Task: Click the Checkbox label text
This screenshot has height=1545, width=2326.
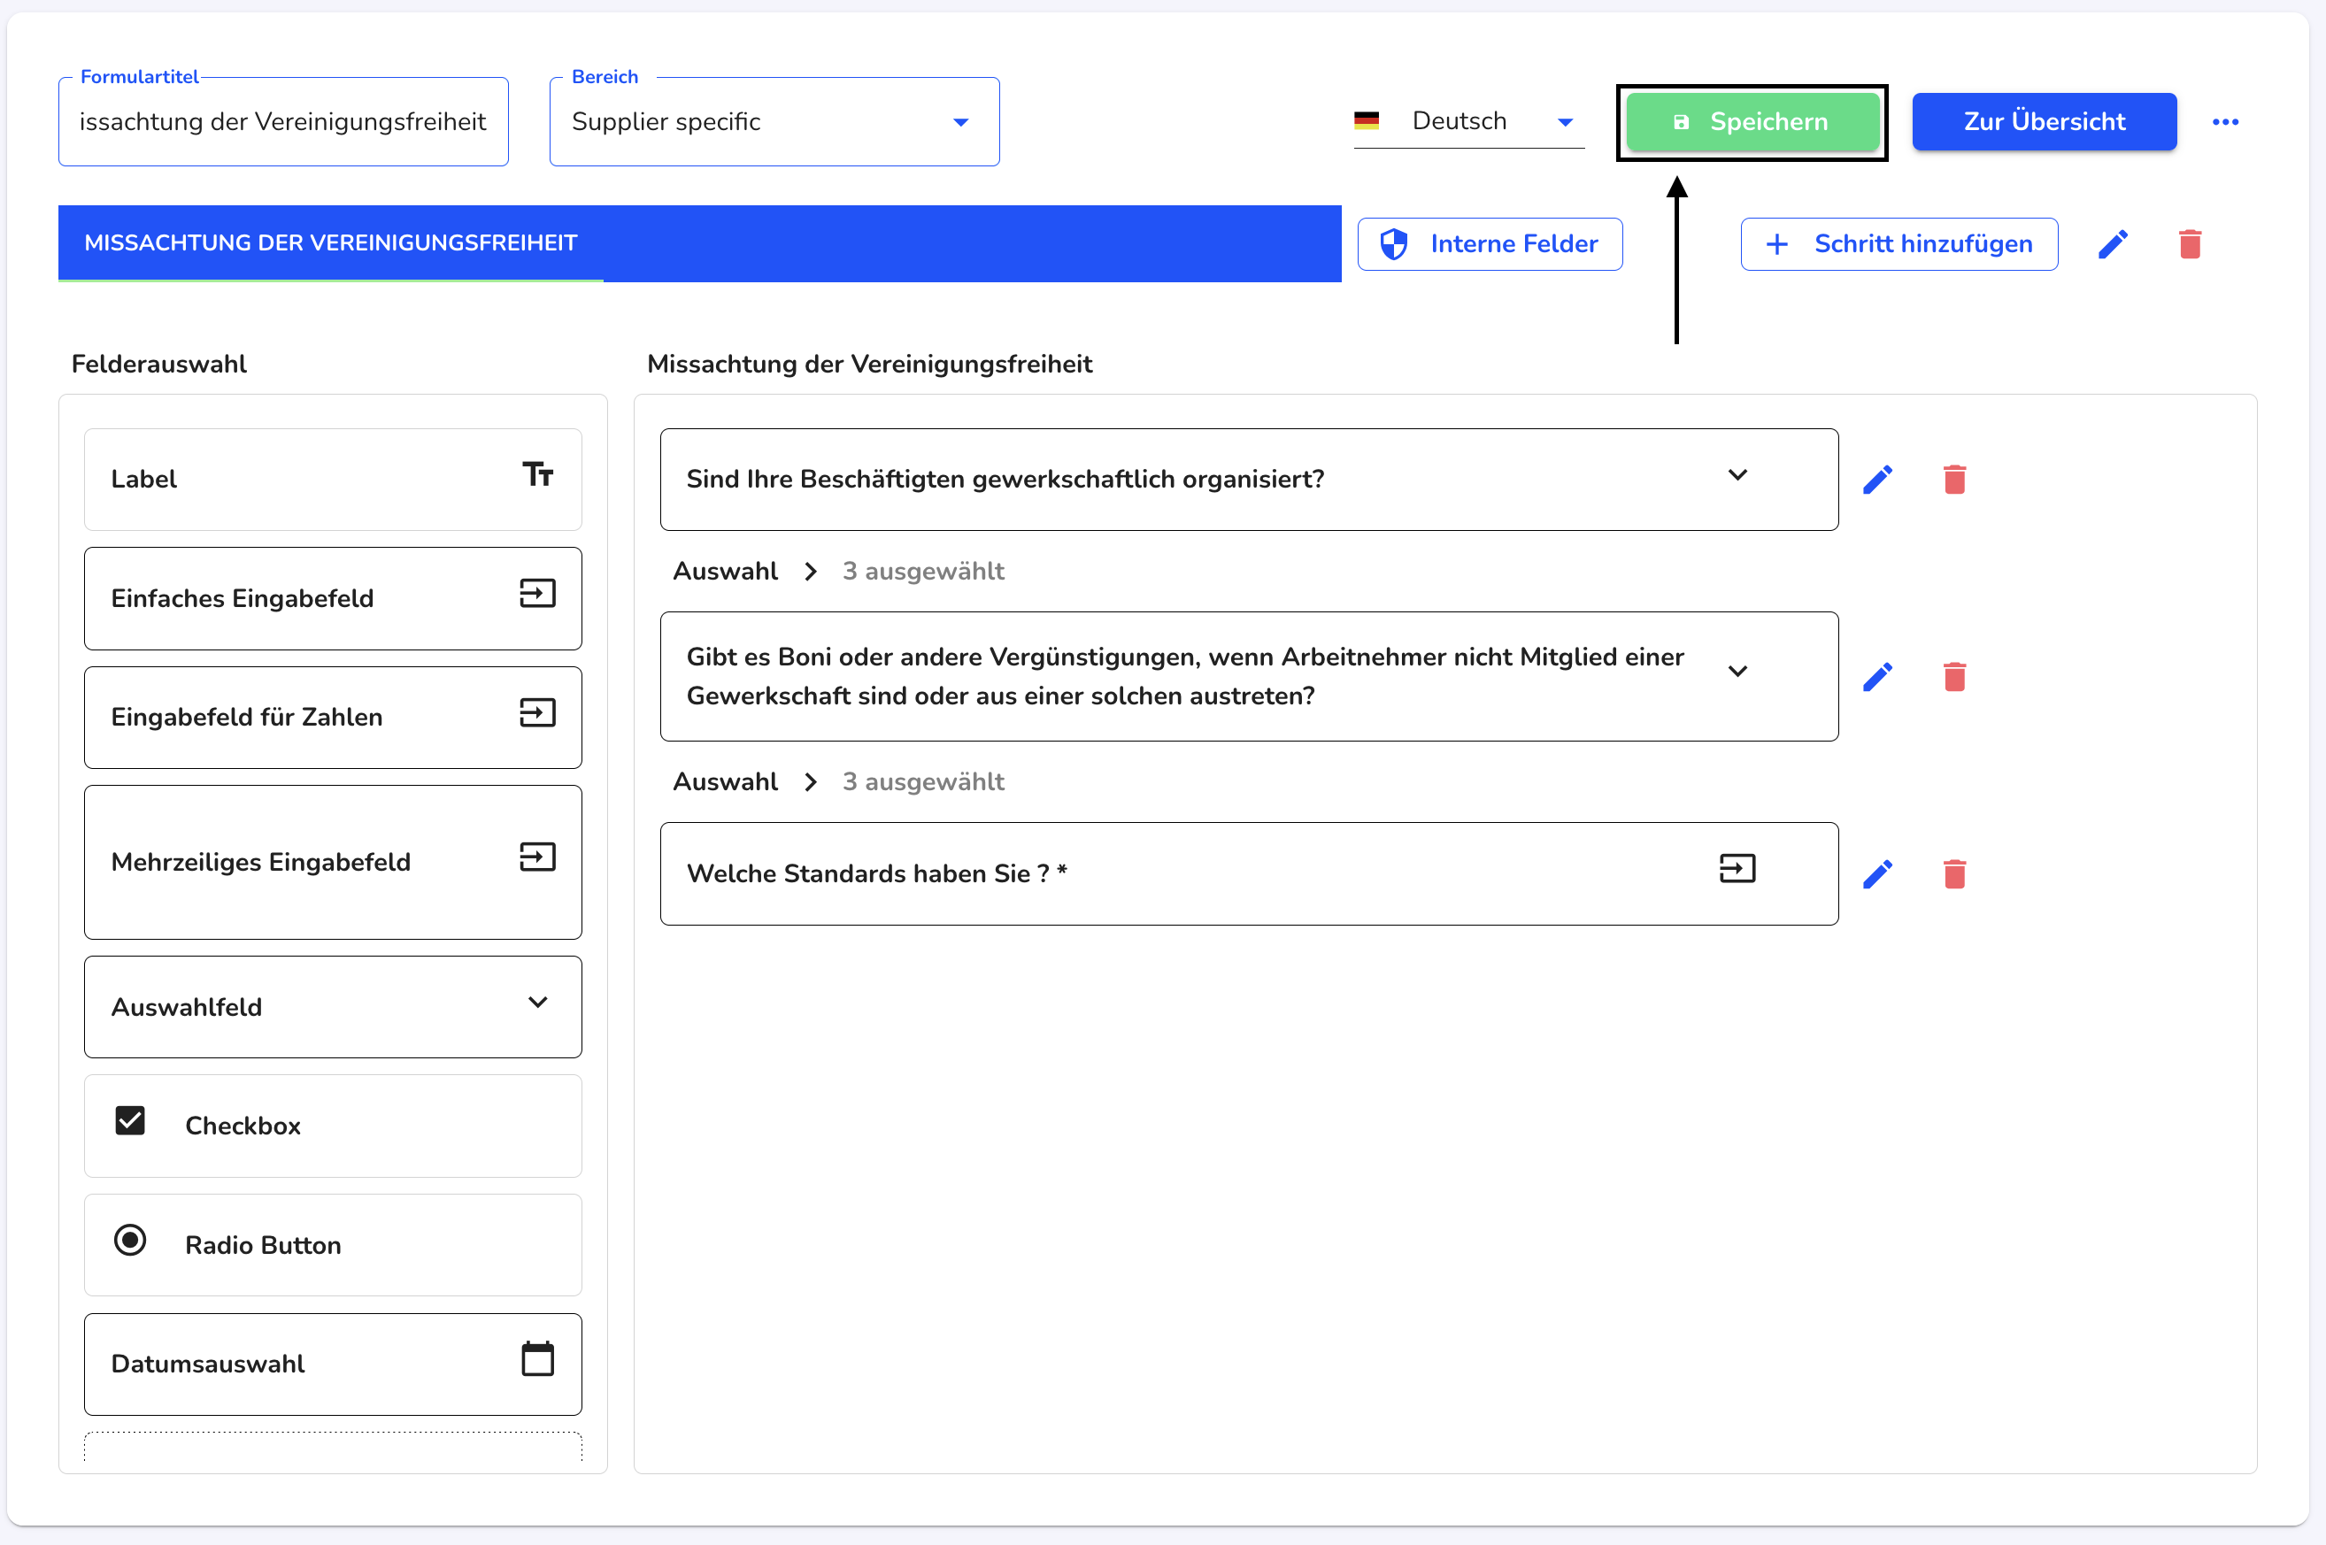Action: pos(243,1126)
